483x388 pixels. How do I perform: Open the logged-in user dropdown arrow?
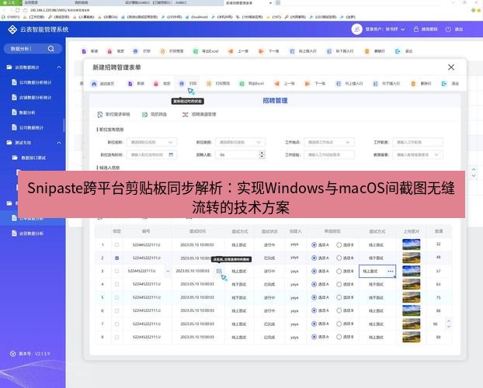click(402, 29)
